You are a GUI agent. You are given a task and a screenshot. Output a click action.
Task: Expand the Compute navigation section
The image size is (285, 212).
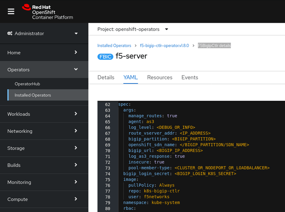(44, 199)
